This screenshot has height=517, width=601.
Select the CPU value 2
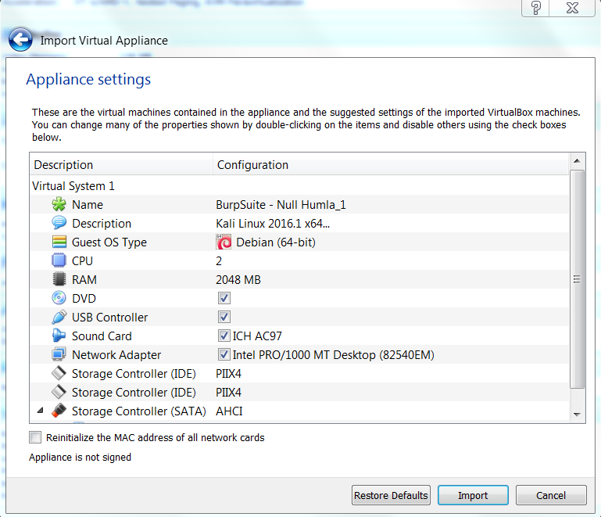click(x=219, y=260)
